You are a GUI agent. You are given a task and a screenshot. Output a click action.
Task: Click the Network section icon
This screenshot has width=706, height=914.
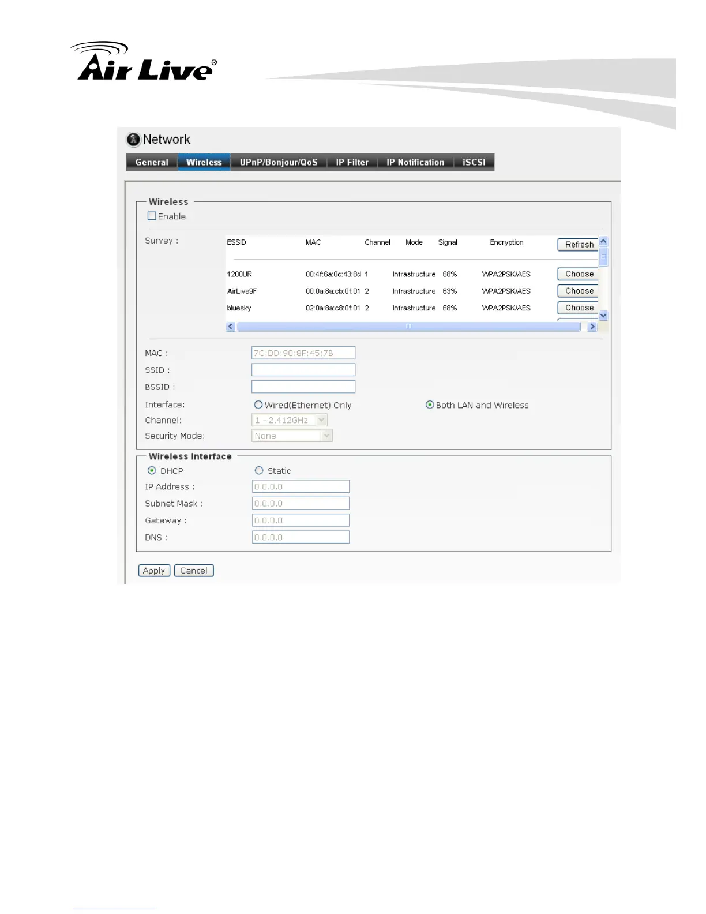point(133,139)
